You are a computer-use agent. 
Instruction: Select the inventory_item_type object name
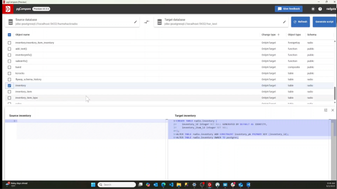26,98
